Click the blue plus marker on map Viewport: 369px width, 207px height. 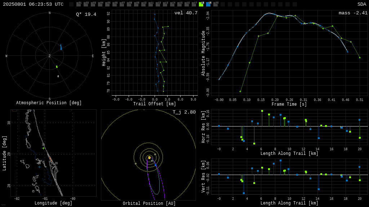pyautogui.click(x=39, y=167)
